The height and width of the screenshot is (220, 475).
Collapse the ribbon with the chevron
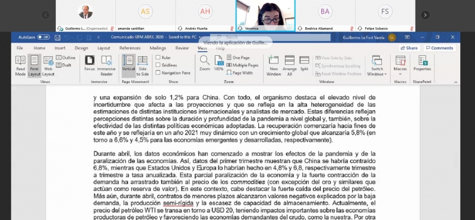(455, 82)
